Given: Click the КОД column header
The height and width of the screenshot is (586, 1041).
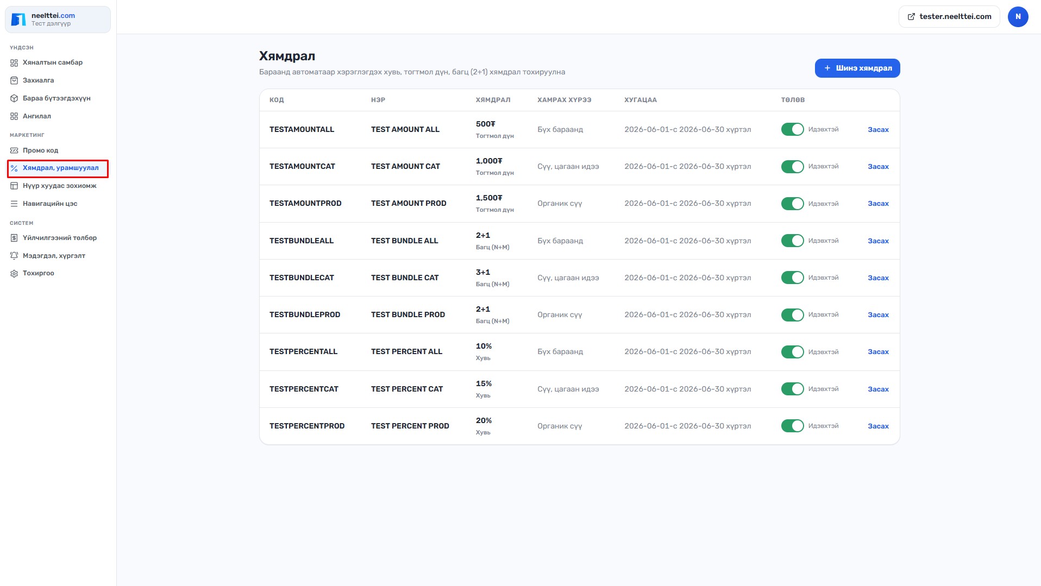Looking at the screenshot, I should click(277, 100).
